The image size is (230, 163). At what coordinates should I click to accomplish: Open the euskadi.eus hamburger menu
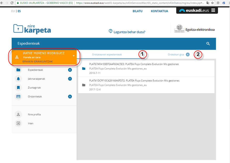[x=213, y=11]
